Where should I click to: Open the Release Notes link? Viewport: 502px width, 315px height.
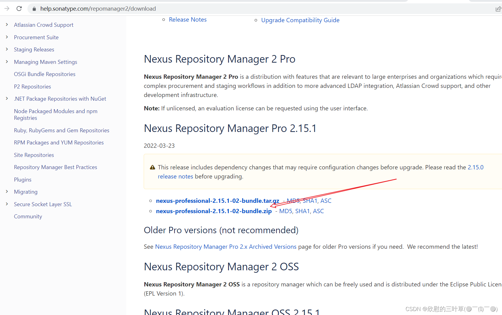[x=188, y=20]
